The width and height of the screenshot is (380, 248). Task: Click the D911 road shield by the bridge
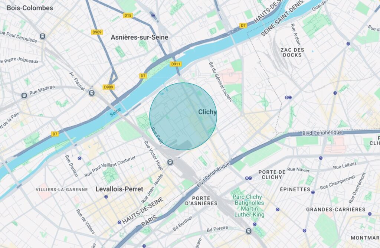[x=176, y=64]
